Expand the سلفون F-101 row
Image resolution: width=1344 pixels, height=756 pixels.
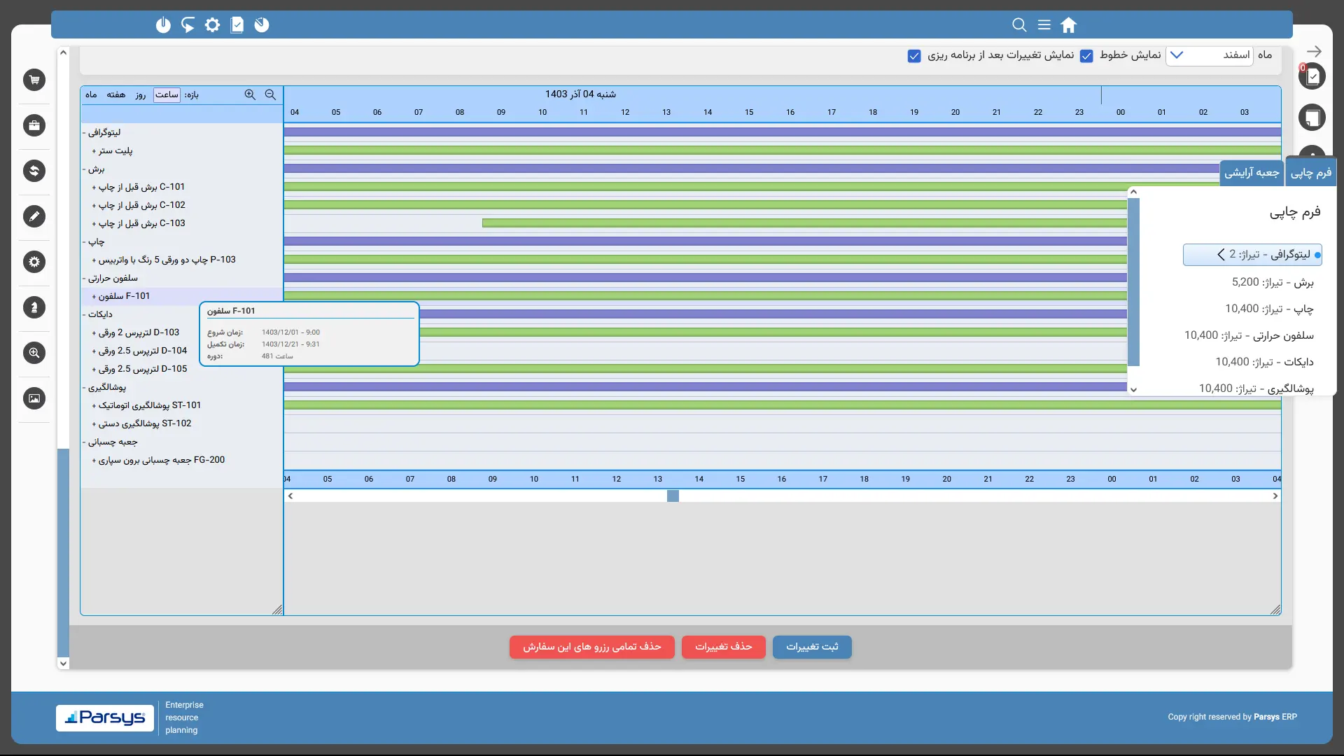94,297
